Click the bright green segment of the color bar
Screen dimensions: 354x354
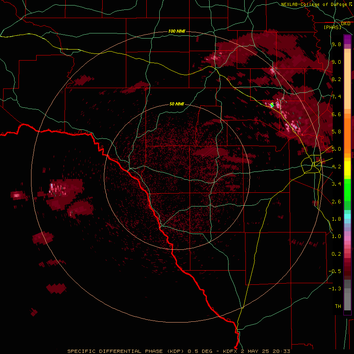[x=347, y=190]
